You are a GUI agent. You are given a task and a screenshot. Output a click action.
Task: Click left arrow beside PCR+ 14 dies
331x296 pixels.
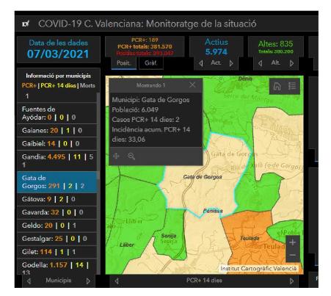point(117,281)
